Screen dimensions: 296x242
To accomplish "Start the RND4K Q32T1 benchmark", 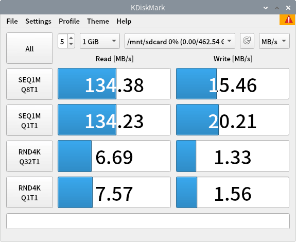I will tap(29, 157).
